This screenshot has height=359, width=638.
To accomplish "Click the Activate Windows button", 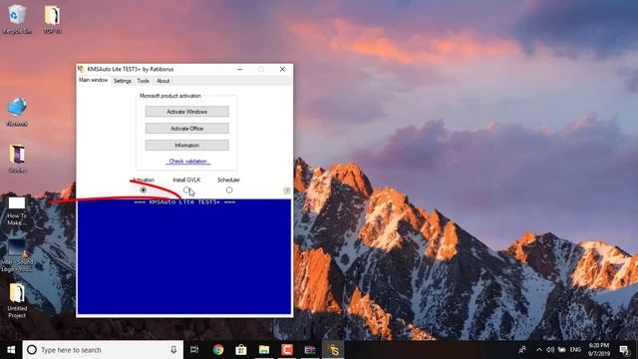I will [x=187, y=112].
